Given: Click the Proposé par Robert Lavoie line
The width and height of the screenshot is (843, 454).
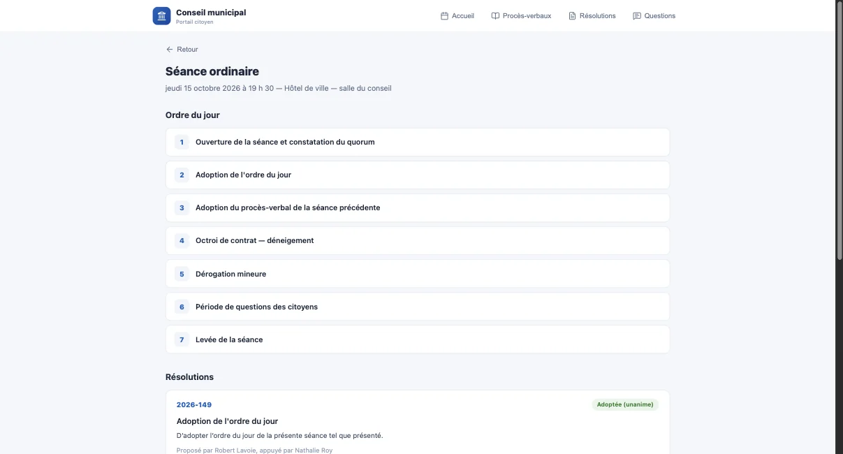Looking at the screenshot, I should click(254, 451).
